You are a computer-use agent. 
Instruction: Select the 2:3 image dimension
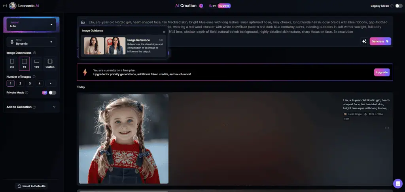point(12,63)
